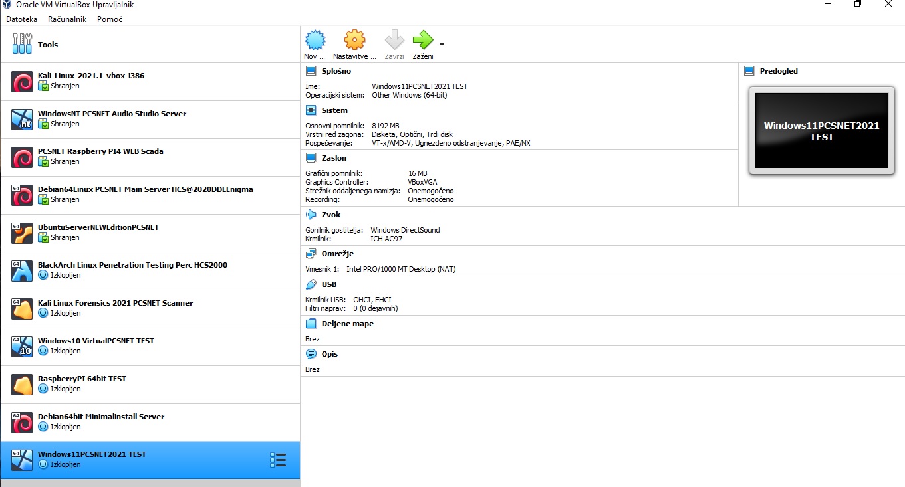The height and width of the screenshot is (487, 905).
Task: Open the Računalnik menu
Action: pos(67,19)
